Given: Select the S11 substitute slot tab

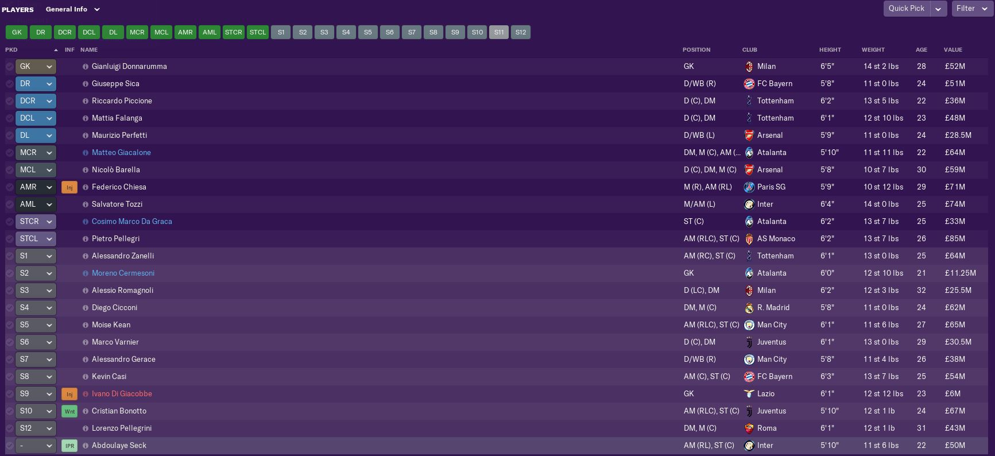Looking at the screenshot, I should pyautogui.click(x=499, y=32).
